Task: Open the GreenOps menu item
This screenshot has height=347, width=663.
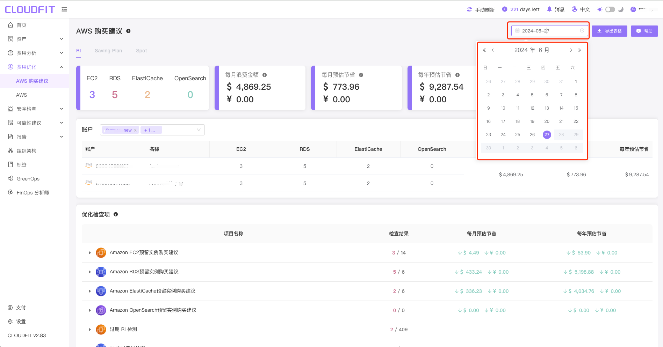Action: coord(35,179)
